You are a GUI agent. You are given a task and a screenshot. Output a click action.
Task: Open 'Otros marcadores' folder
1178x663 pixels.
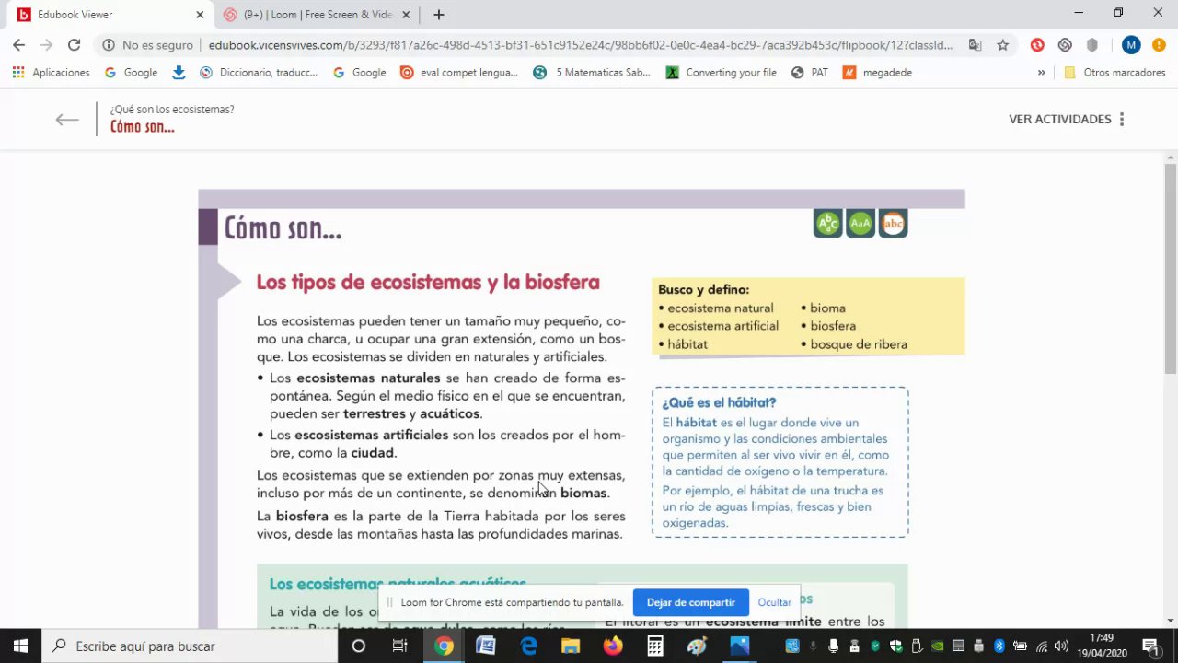pyautogui.click(x=1114, y=72)
